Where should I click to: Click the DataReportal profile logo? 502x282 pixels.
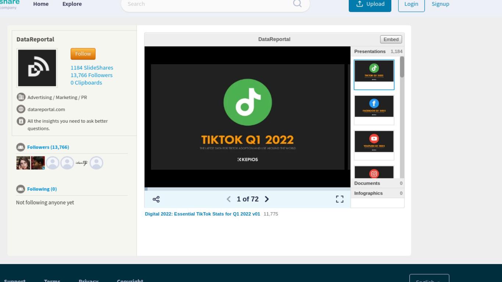(x=37, y=68)
